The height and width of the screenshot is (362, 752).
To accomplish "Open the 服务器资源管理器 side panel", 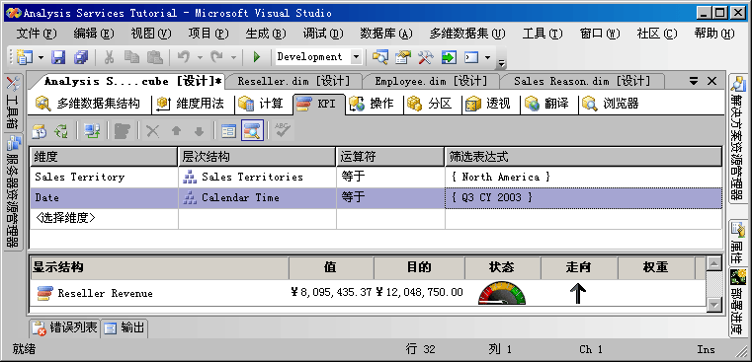I will coord(13,192).
